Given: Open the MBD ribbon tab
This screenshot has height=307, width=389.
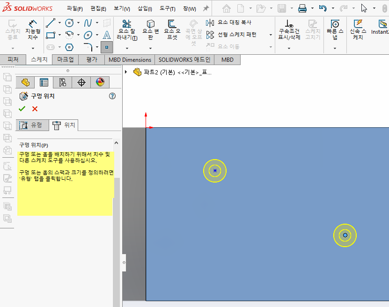Looking at the screenshot, I should coord(227,59).
